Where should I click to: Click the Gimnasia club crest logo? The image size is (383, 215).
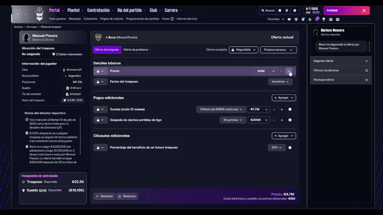click(39, 14)
